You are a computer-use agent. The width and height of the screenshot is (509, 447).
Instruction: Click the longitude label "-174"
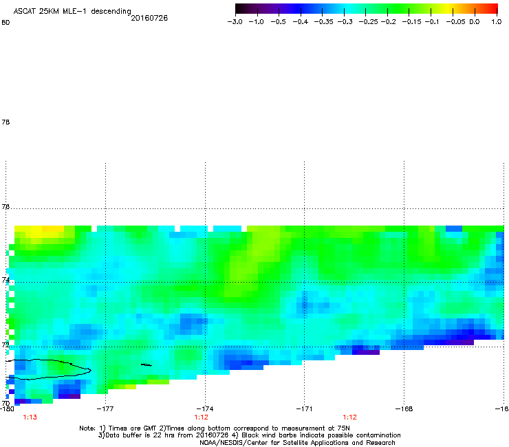point(205,408)
